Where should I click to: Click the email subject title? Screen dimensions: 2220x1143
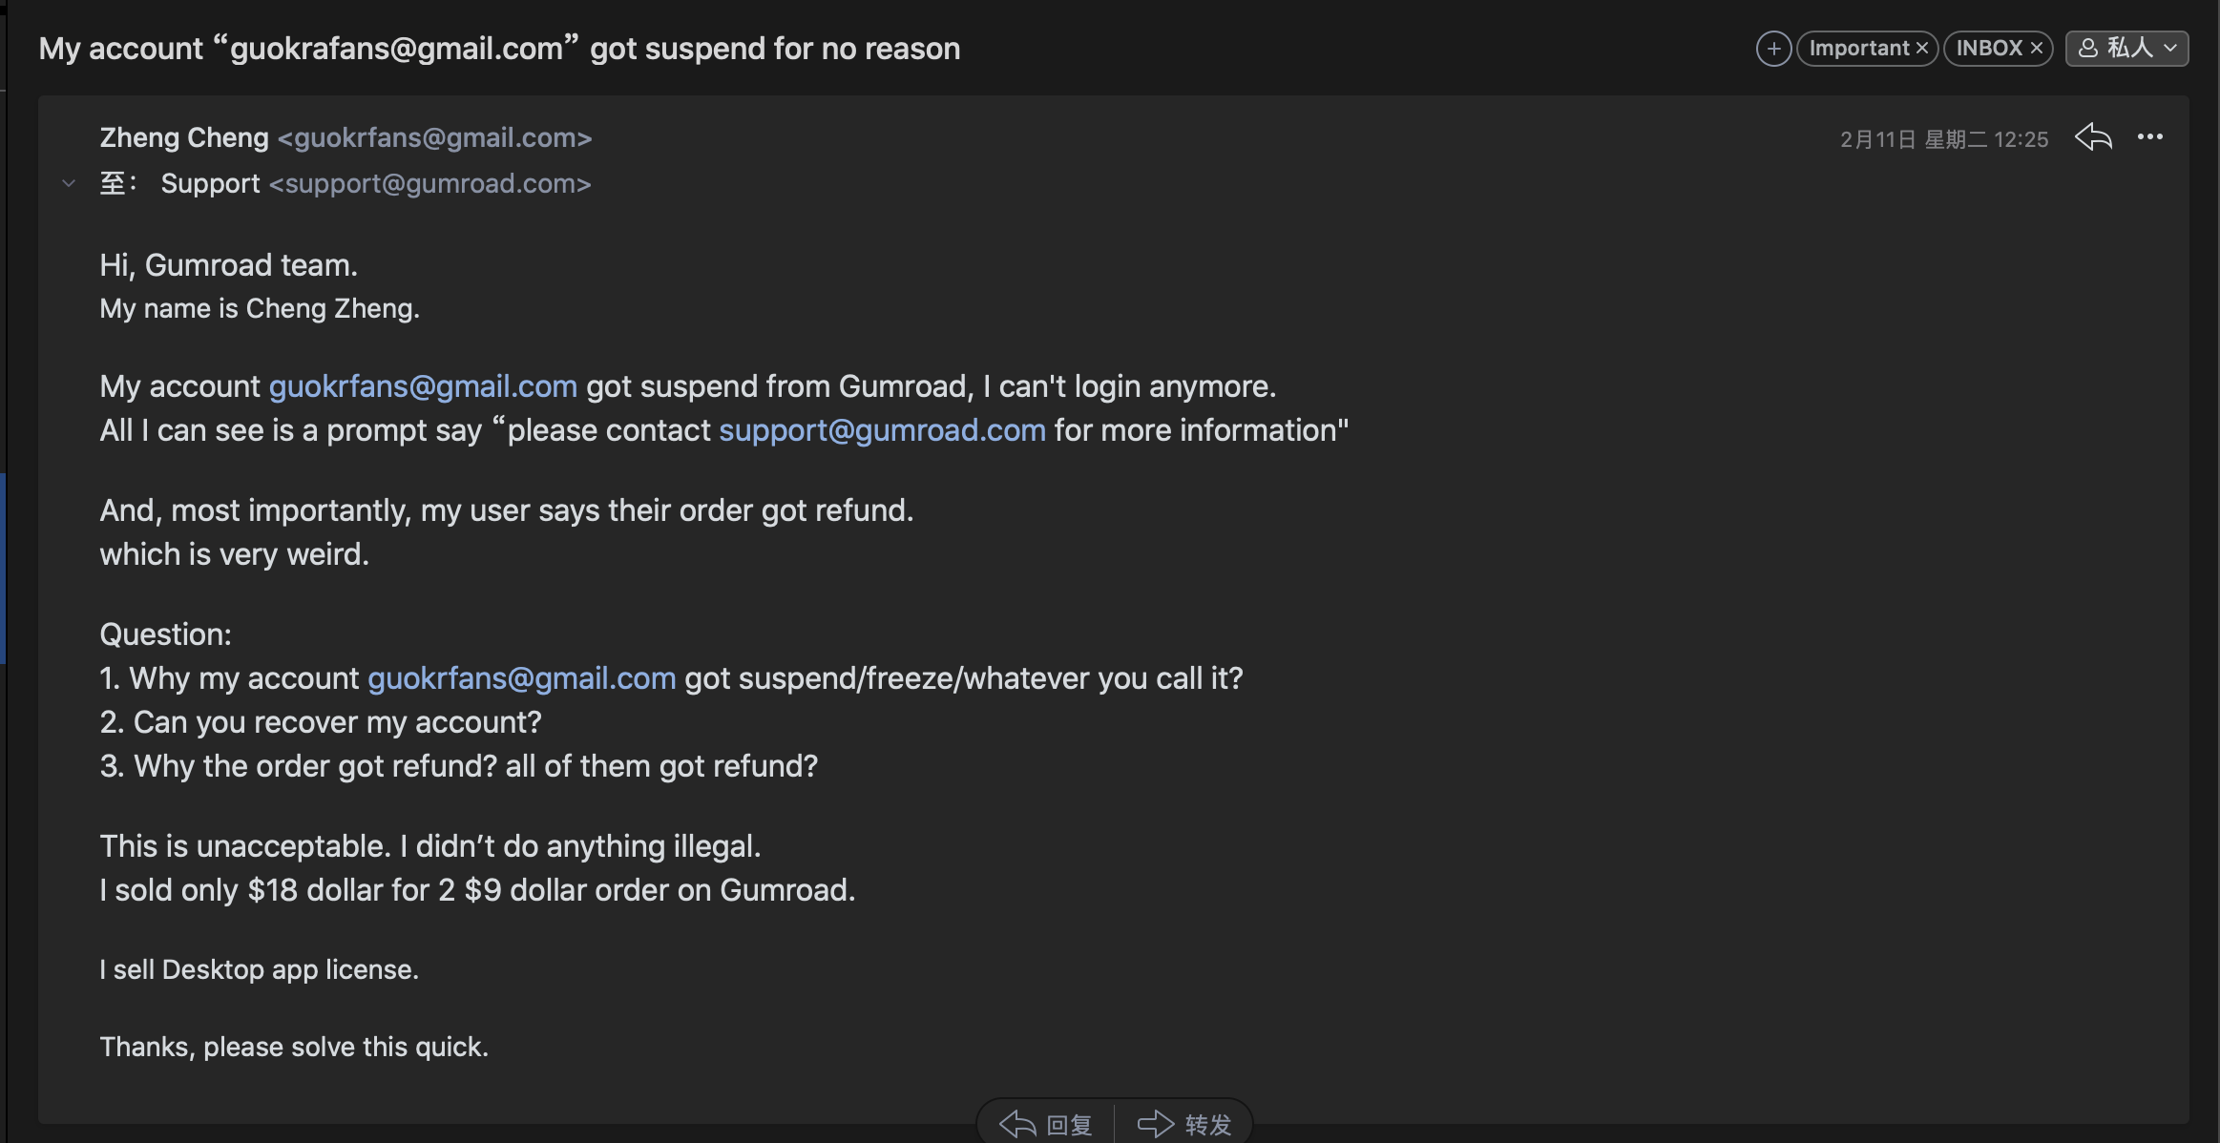point(499,49)
